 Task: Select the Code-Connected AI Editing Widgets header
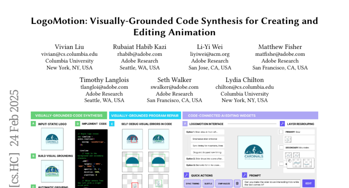pos(250,115)
